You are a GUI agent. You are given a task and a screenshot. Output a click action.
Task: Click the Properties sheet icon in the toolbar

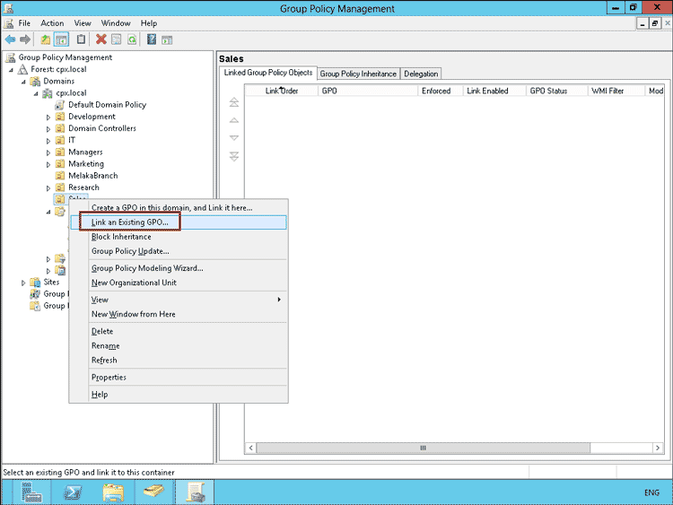click(117, 39)
